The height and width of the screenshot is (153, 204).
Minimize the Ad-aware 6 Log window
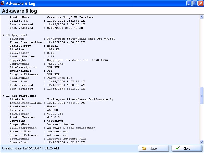click(x=189, y=3)
